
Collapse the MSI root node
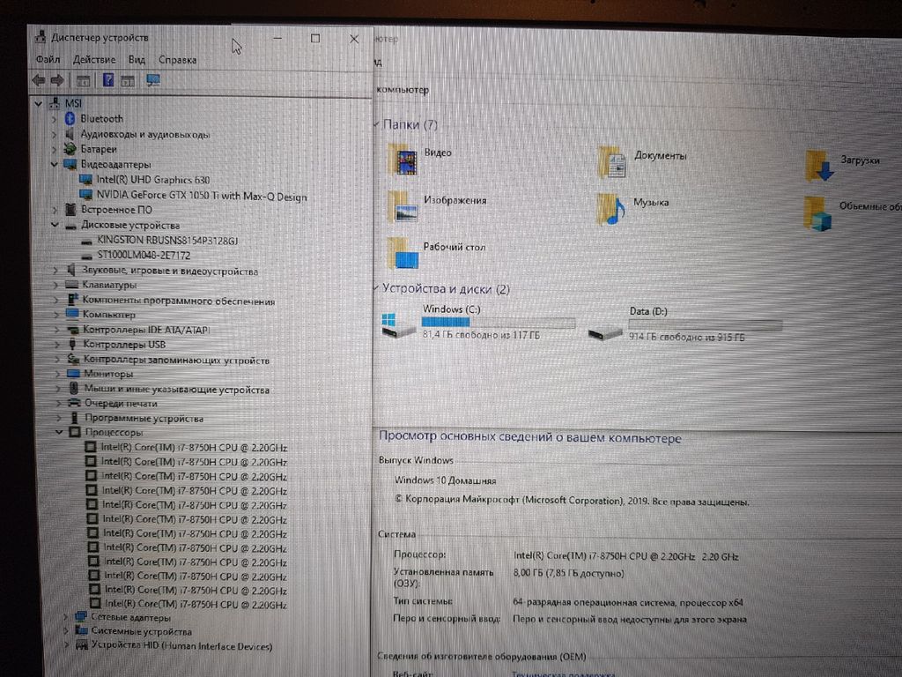pyautogui.click(x=38, y=104)
